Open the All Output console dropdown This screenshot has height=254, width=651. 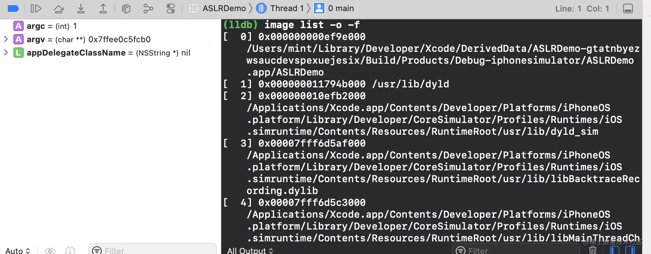click(250, 251)
